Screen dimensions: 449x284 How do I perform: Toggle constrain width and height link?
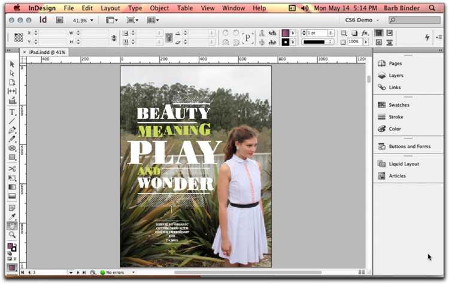click(114, 38)
